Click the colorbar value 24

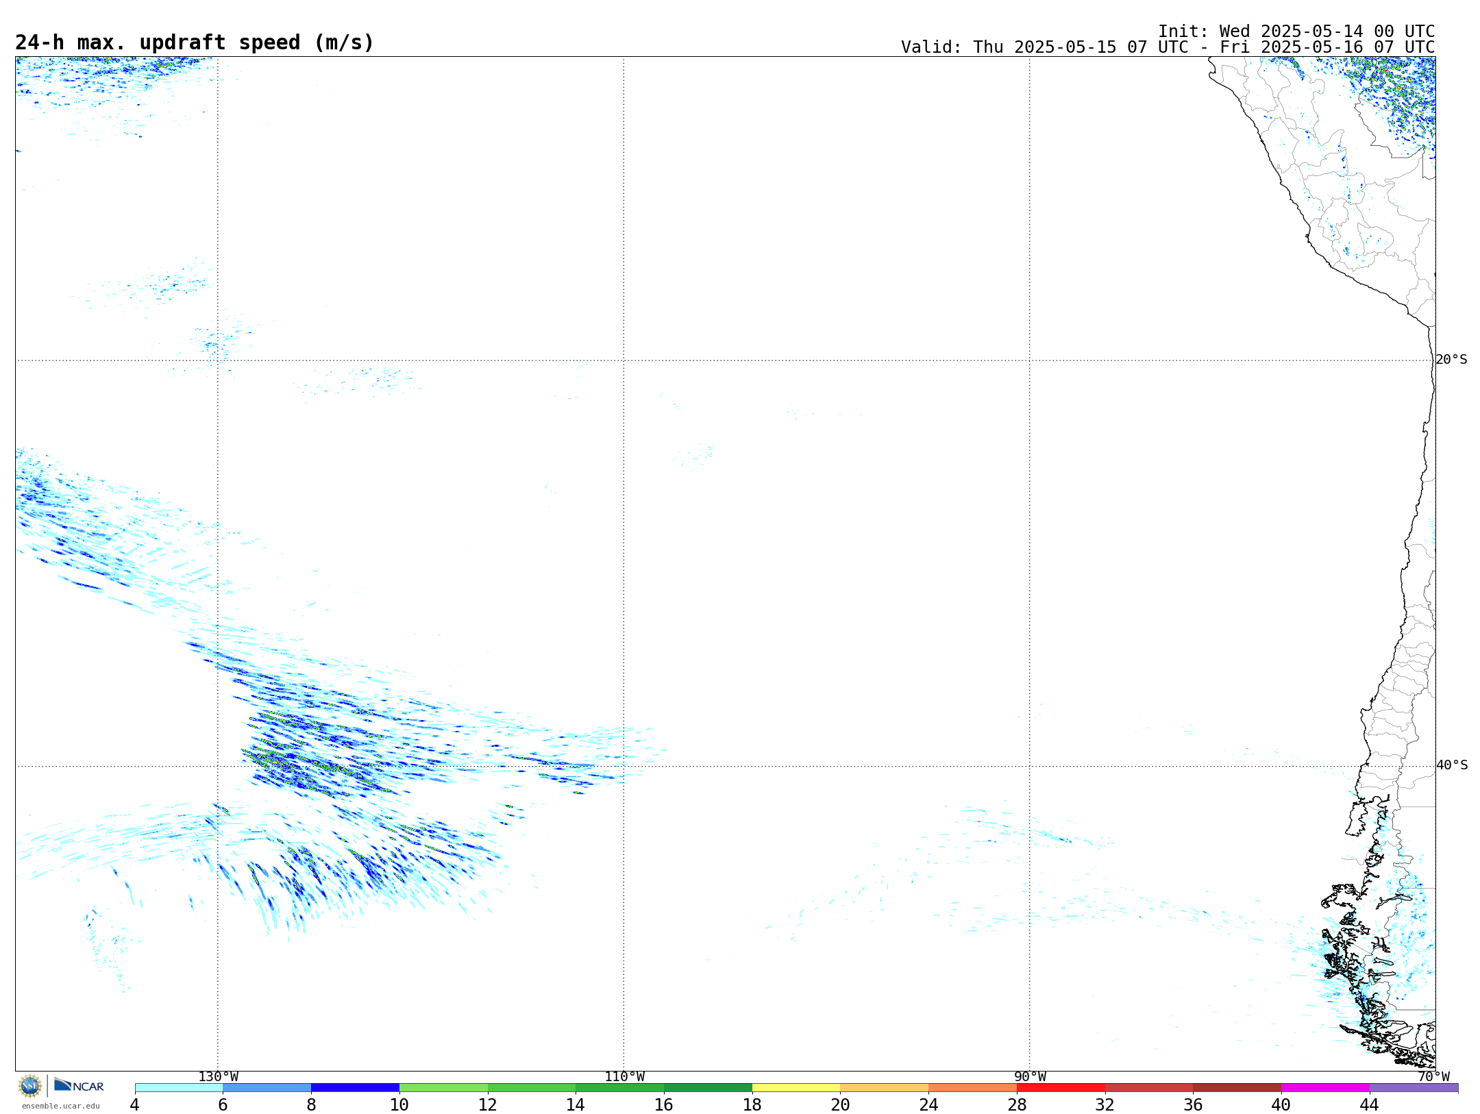pos(928,1105)
